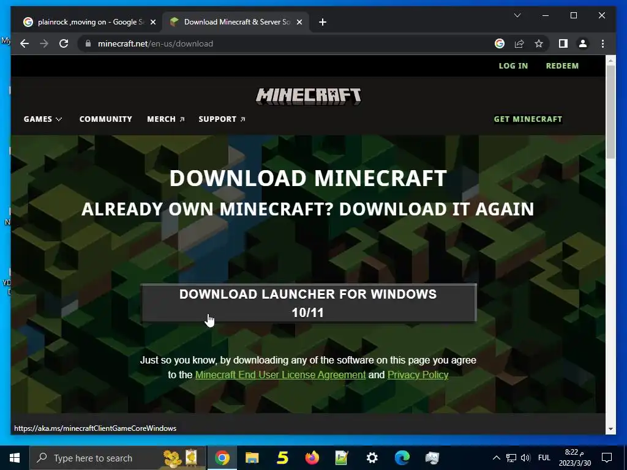Image resolution: width=627 pixels, height=470 pixels.
Task: Click the taskbar search box
Action: point(118,458)
